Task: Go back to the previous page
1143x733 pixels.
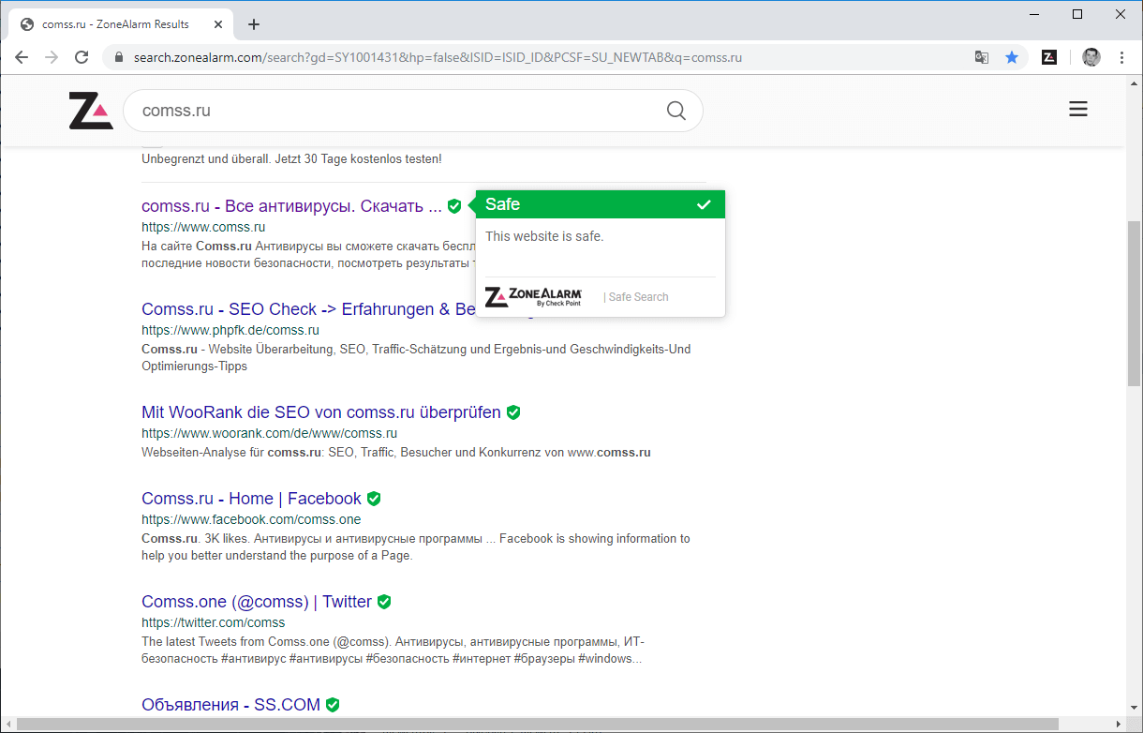Action: click(22, 57)
